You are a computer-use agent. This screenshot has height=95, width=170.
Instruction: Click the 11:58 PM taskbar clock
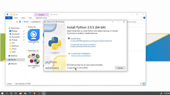(x=167, y=93)
